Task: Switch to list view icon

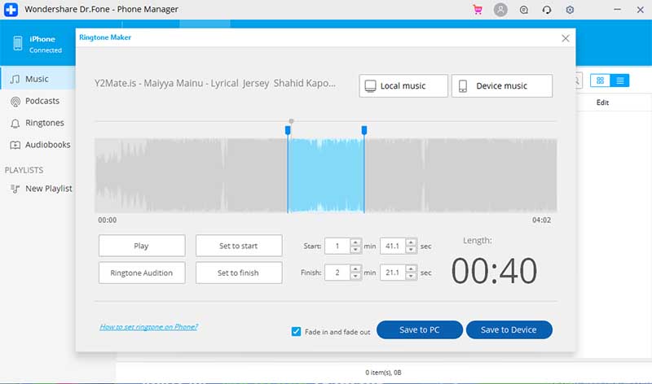Action: click(619, 81)
